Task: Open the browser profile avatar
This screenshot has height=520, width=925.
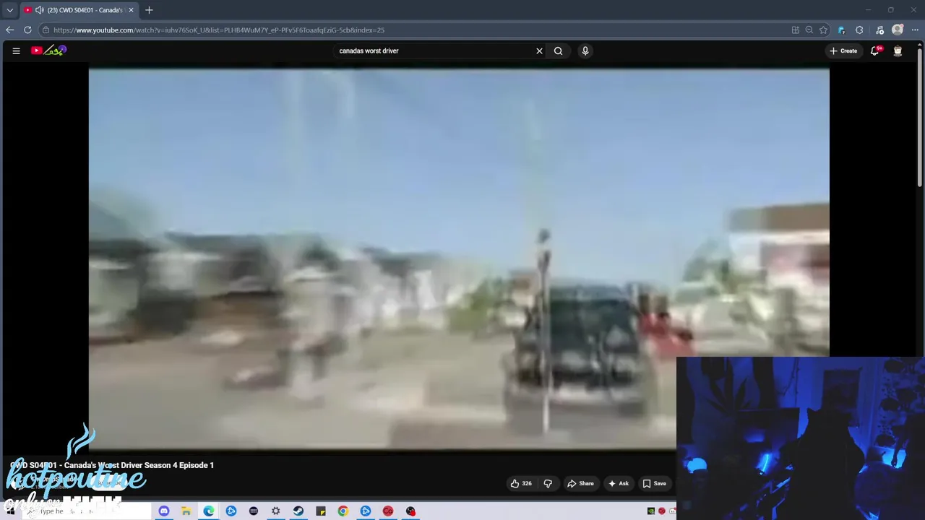Action: pos(898,30)
